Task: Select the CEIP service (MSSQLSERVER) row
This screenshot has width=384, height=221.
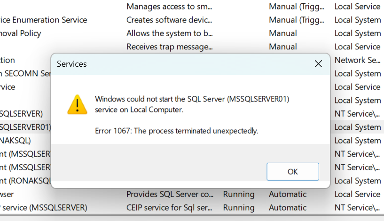Action: pyautogui.click(x=192, y=207)
